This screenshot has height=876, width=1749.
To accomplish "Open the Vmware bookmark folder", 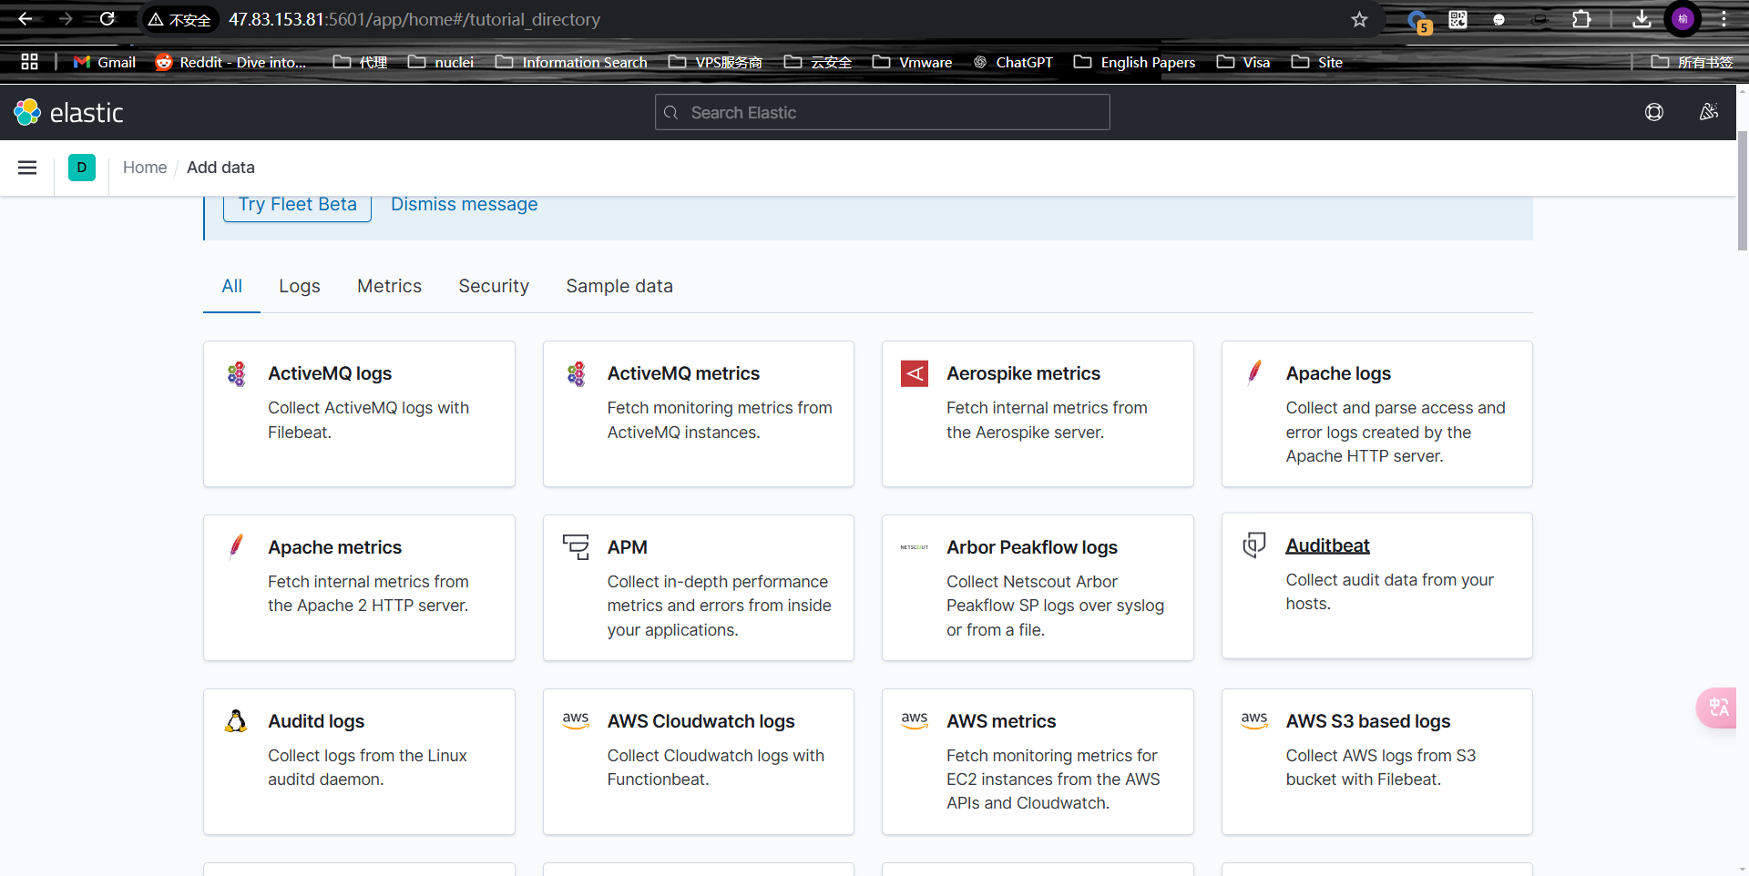I will 913,62.
